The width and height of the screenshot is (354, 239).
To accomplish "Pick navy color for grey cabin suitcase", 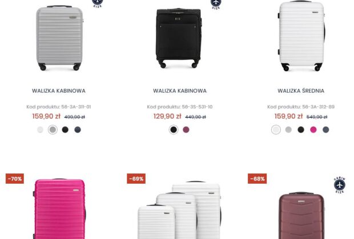I will (x=78, y=130).
